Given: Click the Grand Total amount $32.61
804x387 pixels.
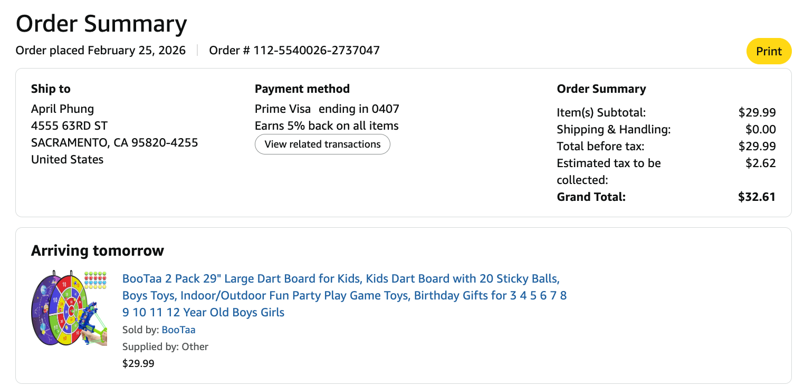Looking at the screenshot, I should point(757,197).
